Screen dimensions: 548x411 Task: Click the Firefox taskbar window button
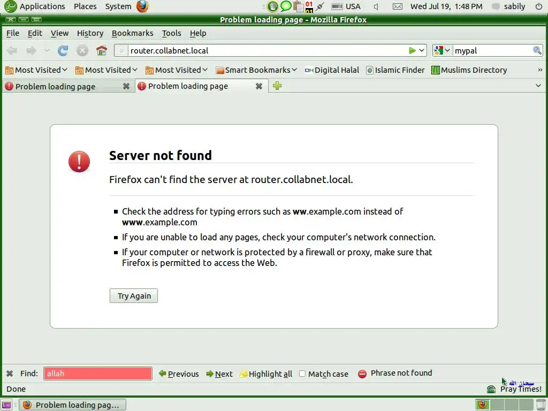point(72,405)
